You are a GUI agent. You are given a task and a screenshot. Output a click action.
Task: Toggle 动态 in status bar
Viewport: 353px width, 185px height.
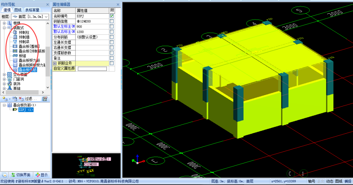[x=329, y=181]
